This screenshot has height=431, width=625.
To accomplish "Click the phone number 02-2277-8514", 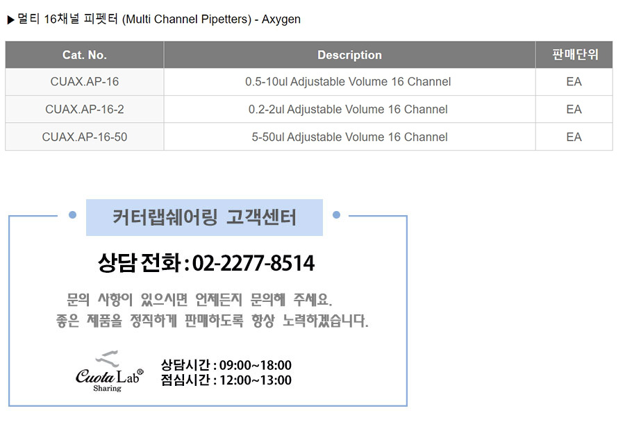I will 206,264.
